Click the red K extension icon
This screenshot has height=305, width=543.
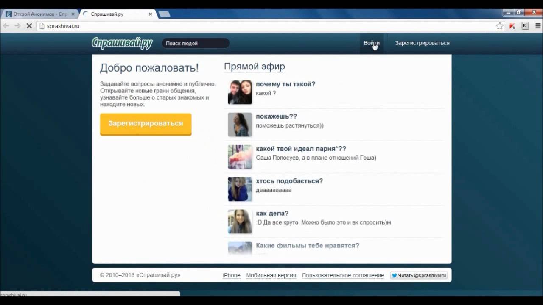(512, 26)
